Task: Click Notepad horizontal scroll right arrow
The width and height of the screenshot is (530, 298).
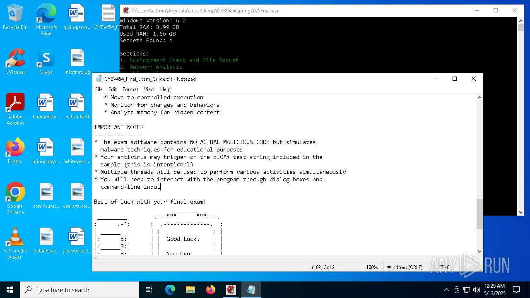Action: [472, 258]
